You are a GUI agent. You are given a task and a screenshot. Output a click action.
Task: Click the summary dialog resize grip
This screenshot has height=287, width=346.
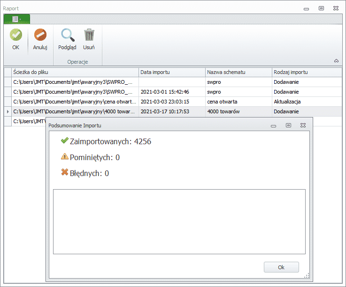coord(307,276)
